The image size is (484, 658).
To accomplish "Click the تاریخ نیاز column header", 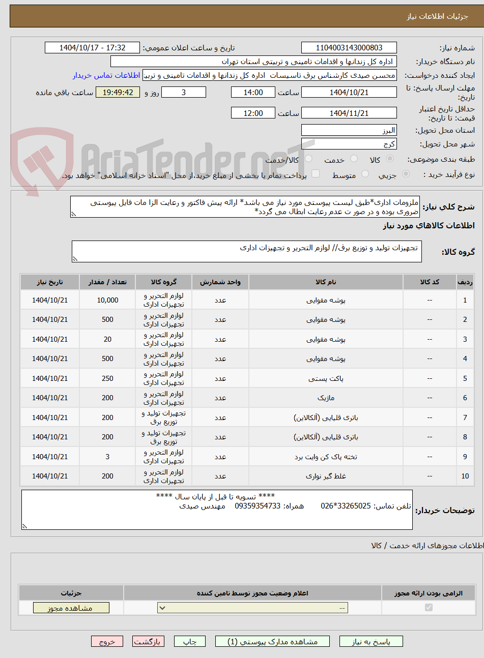I will pyautogui.click(x=50, y=282).
